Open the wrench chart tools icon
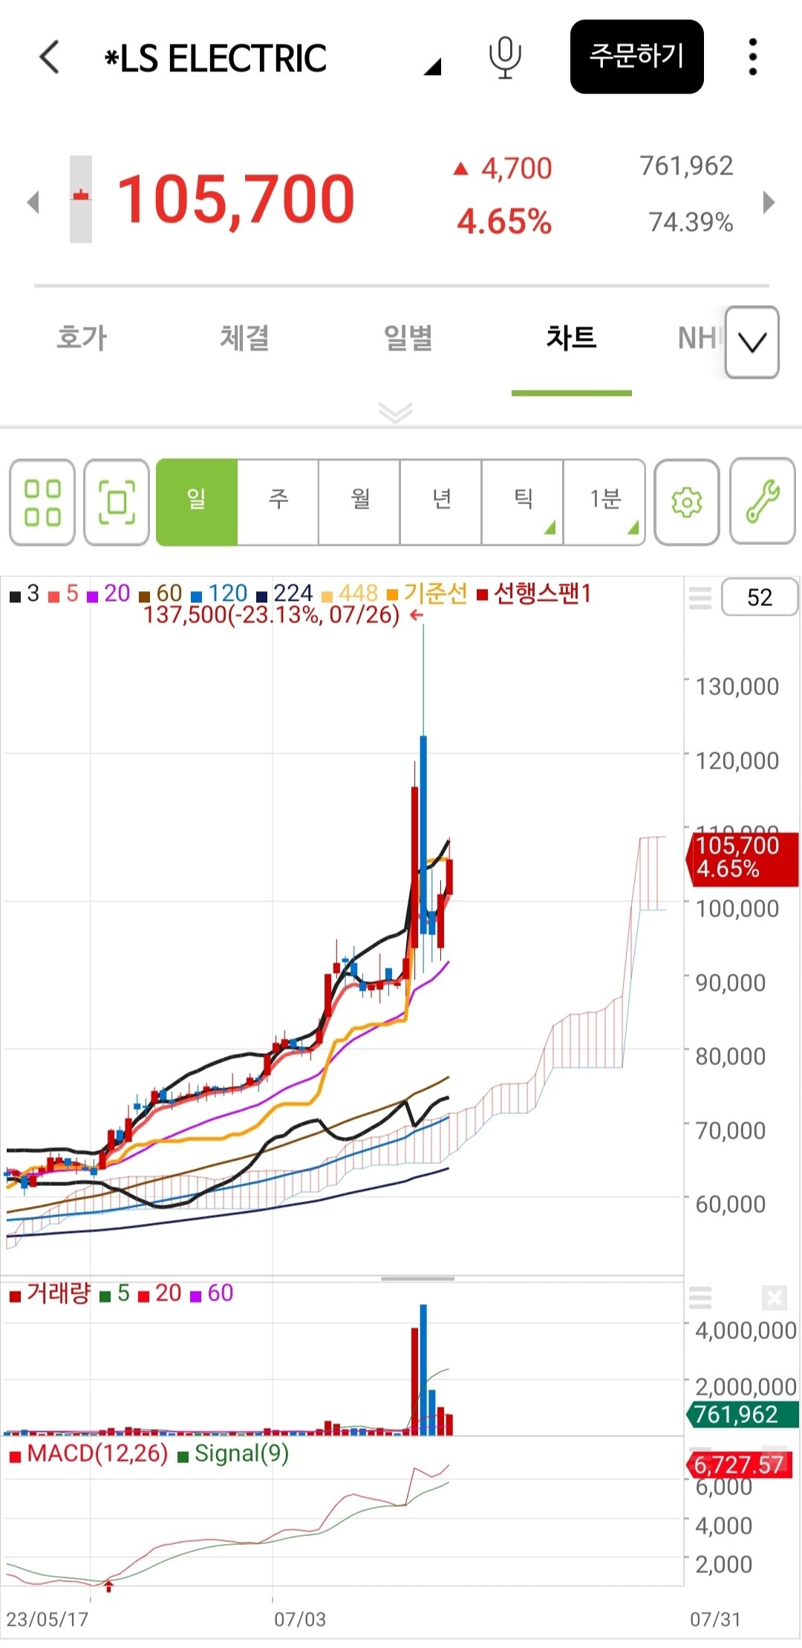The height and width of the screenshot is (1648, 802). pos(762,502)
